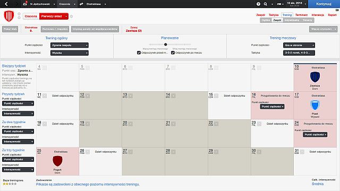Open the Ekstraklasa menu in the top bar
The width and height of the screenshot is (340, 191).
(96, 4)
